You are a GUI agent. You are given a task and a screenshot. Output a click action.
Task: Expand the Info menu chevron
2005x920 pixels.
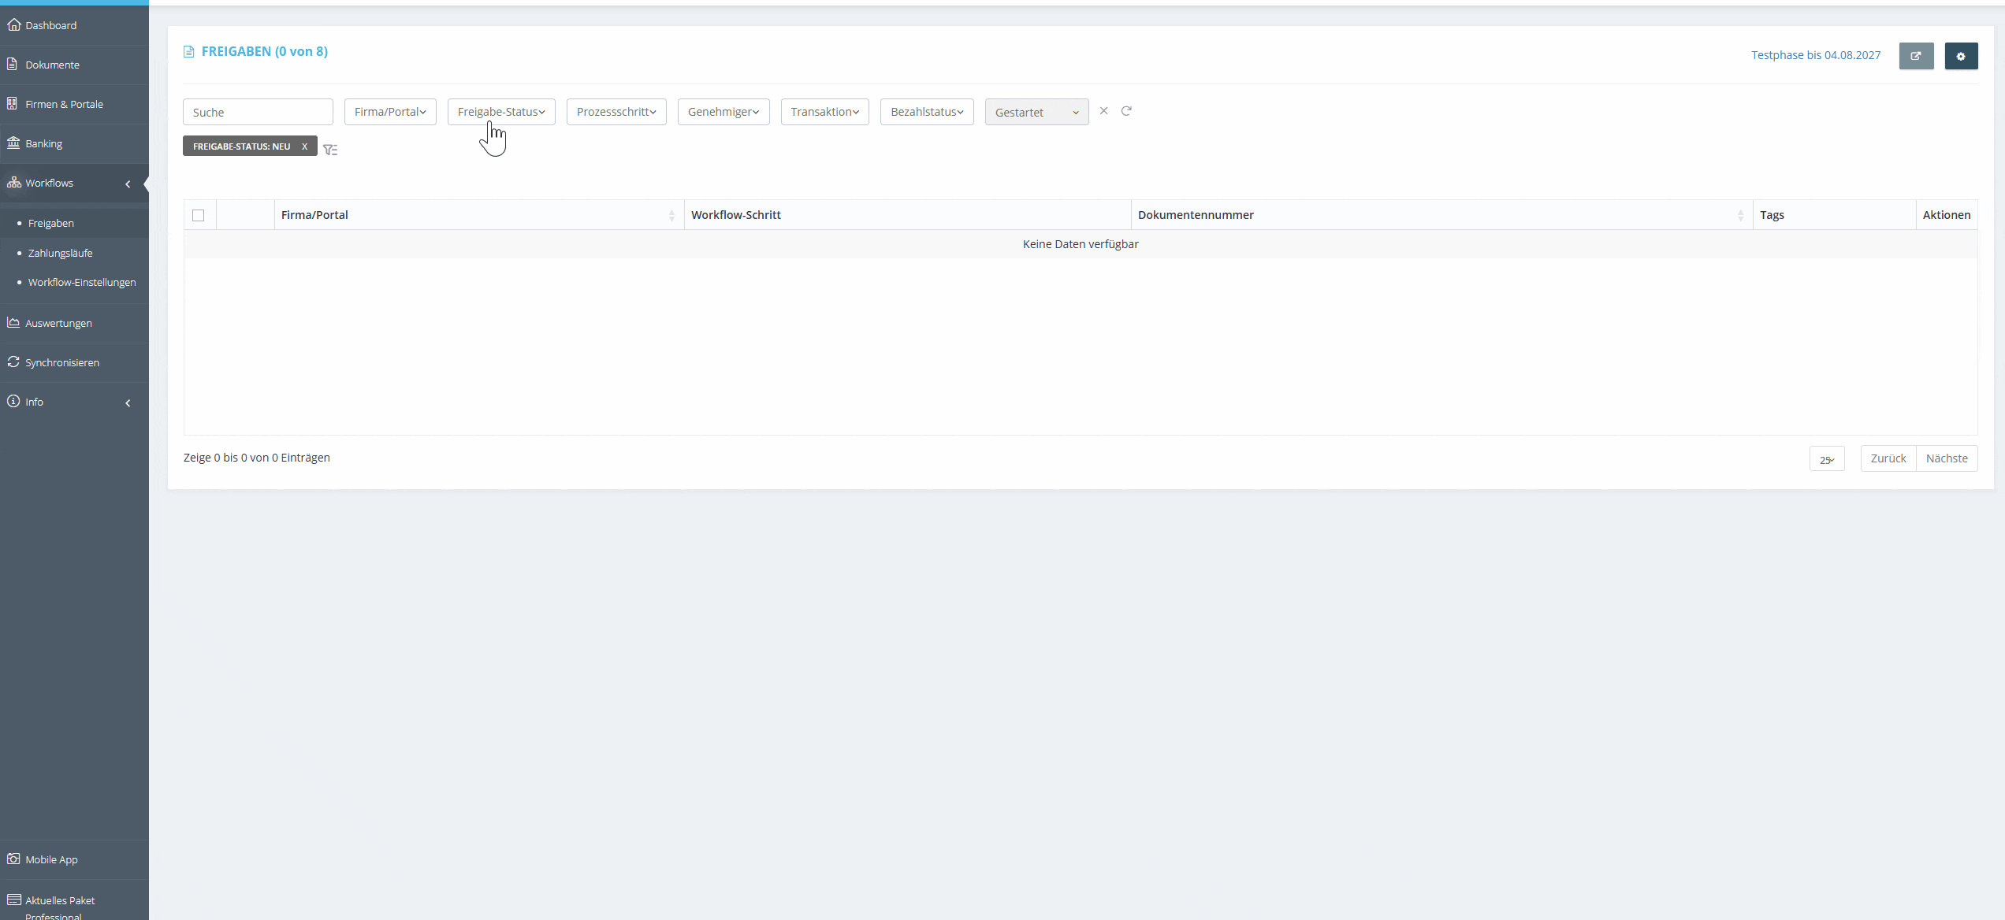click(128, 402)
